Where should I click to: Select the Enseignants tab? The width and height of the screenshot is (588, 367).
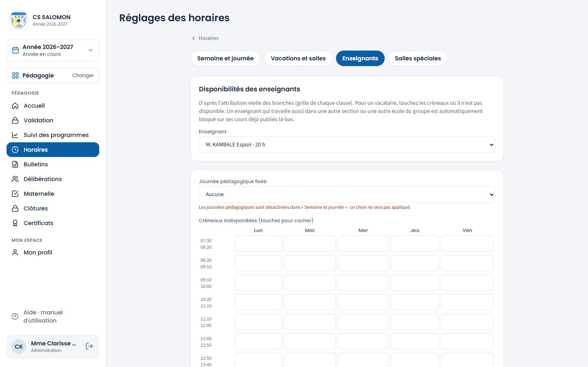click(360, 58)
